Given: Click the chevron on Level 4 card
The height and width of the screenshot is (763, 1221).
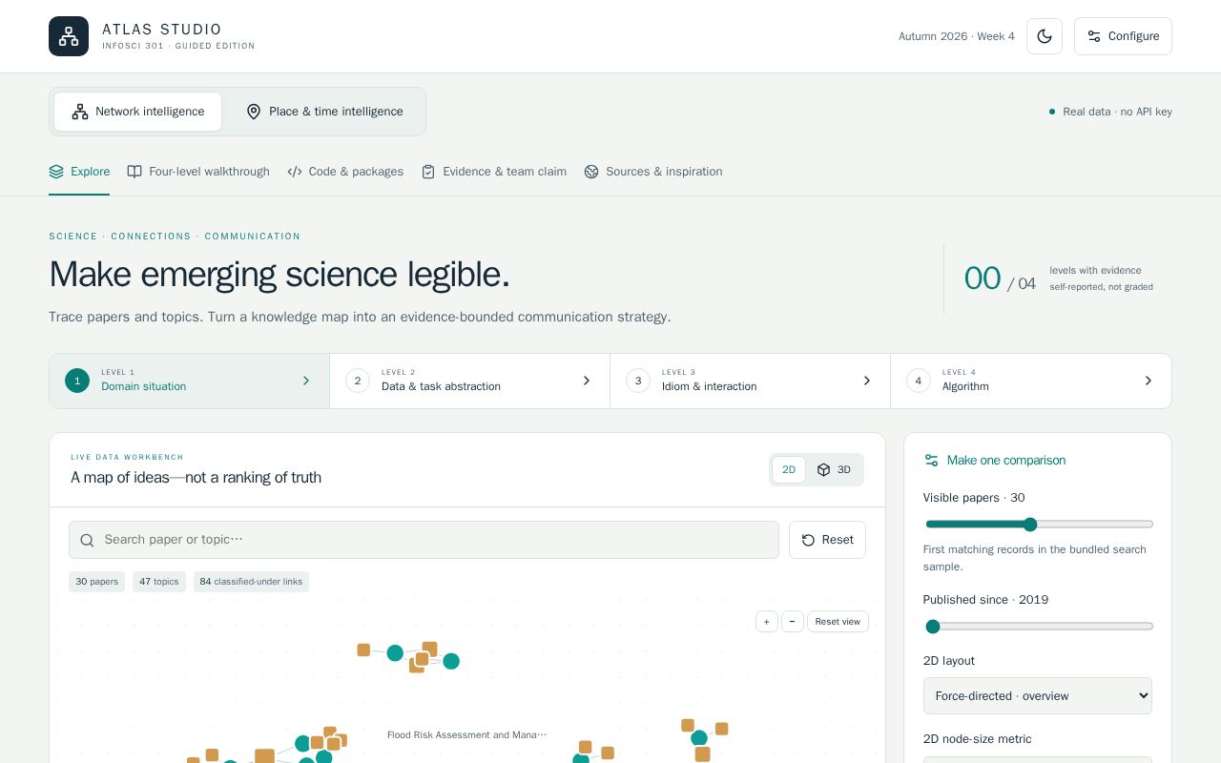Looking at the screenshot, I should pyautogui.click(x=1149, y=381).
